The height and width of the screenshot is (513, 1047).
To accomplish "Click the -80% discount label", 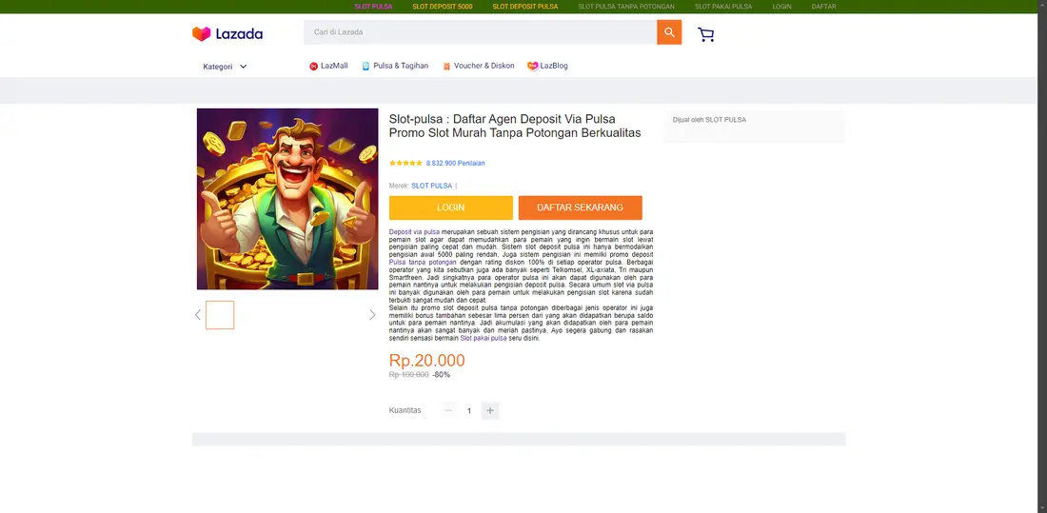I will click(x=442, y=375).
